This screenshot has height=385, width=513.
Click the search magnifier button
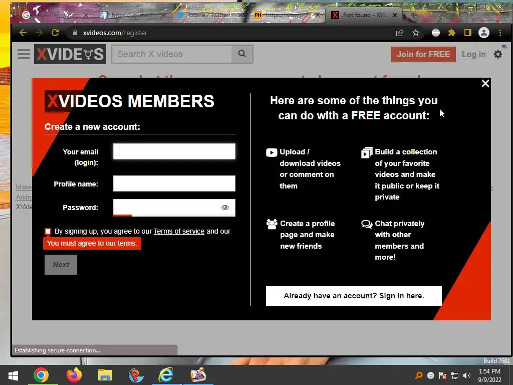point(242,54)
